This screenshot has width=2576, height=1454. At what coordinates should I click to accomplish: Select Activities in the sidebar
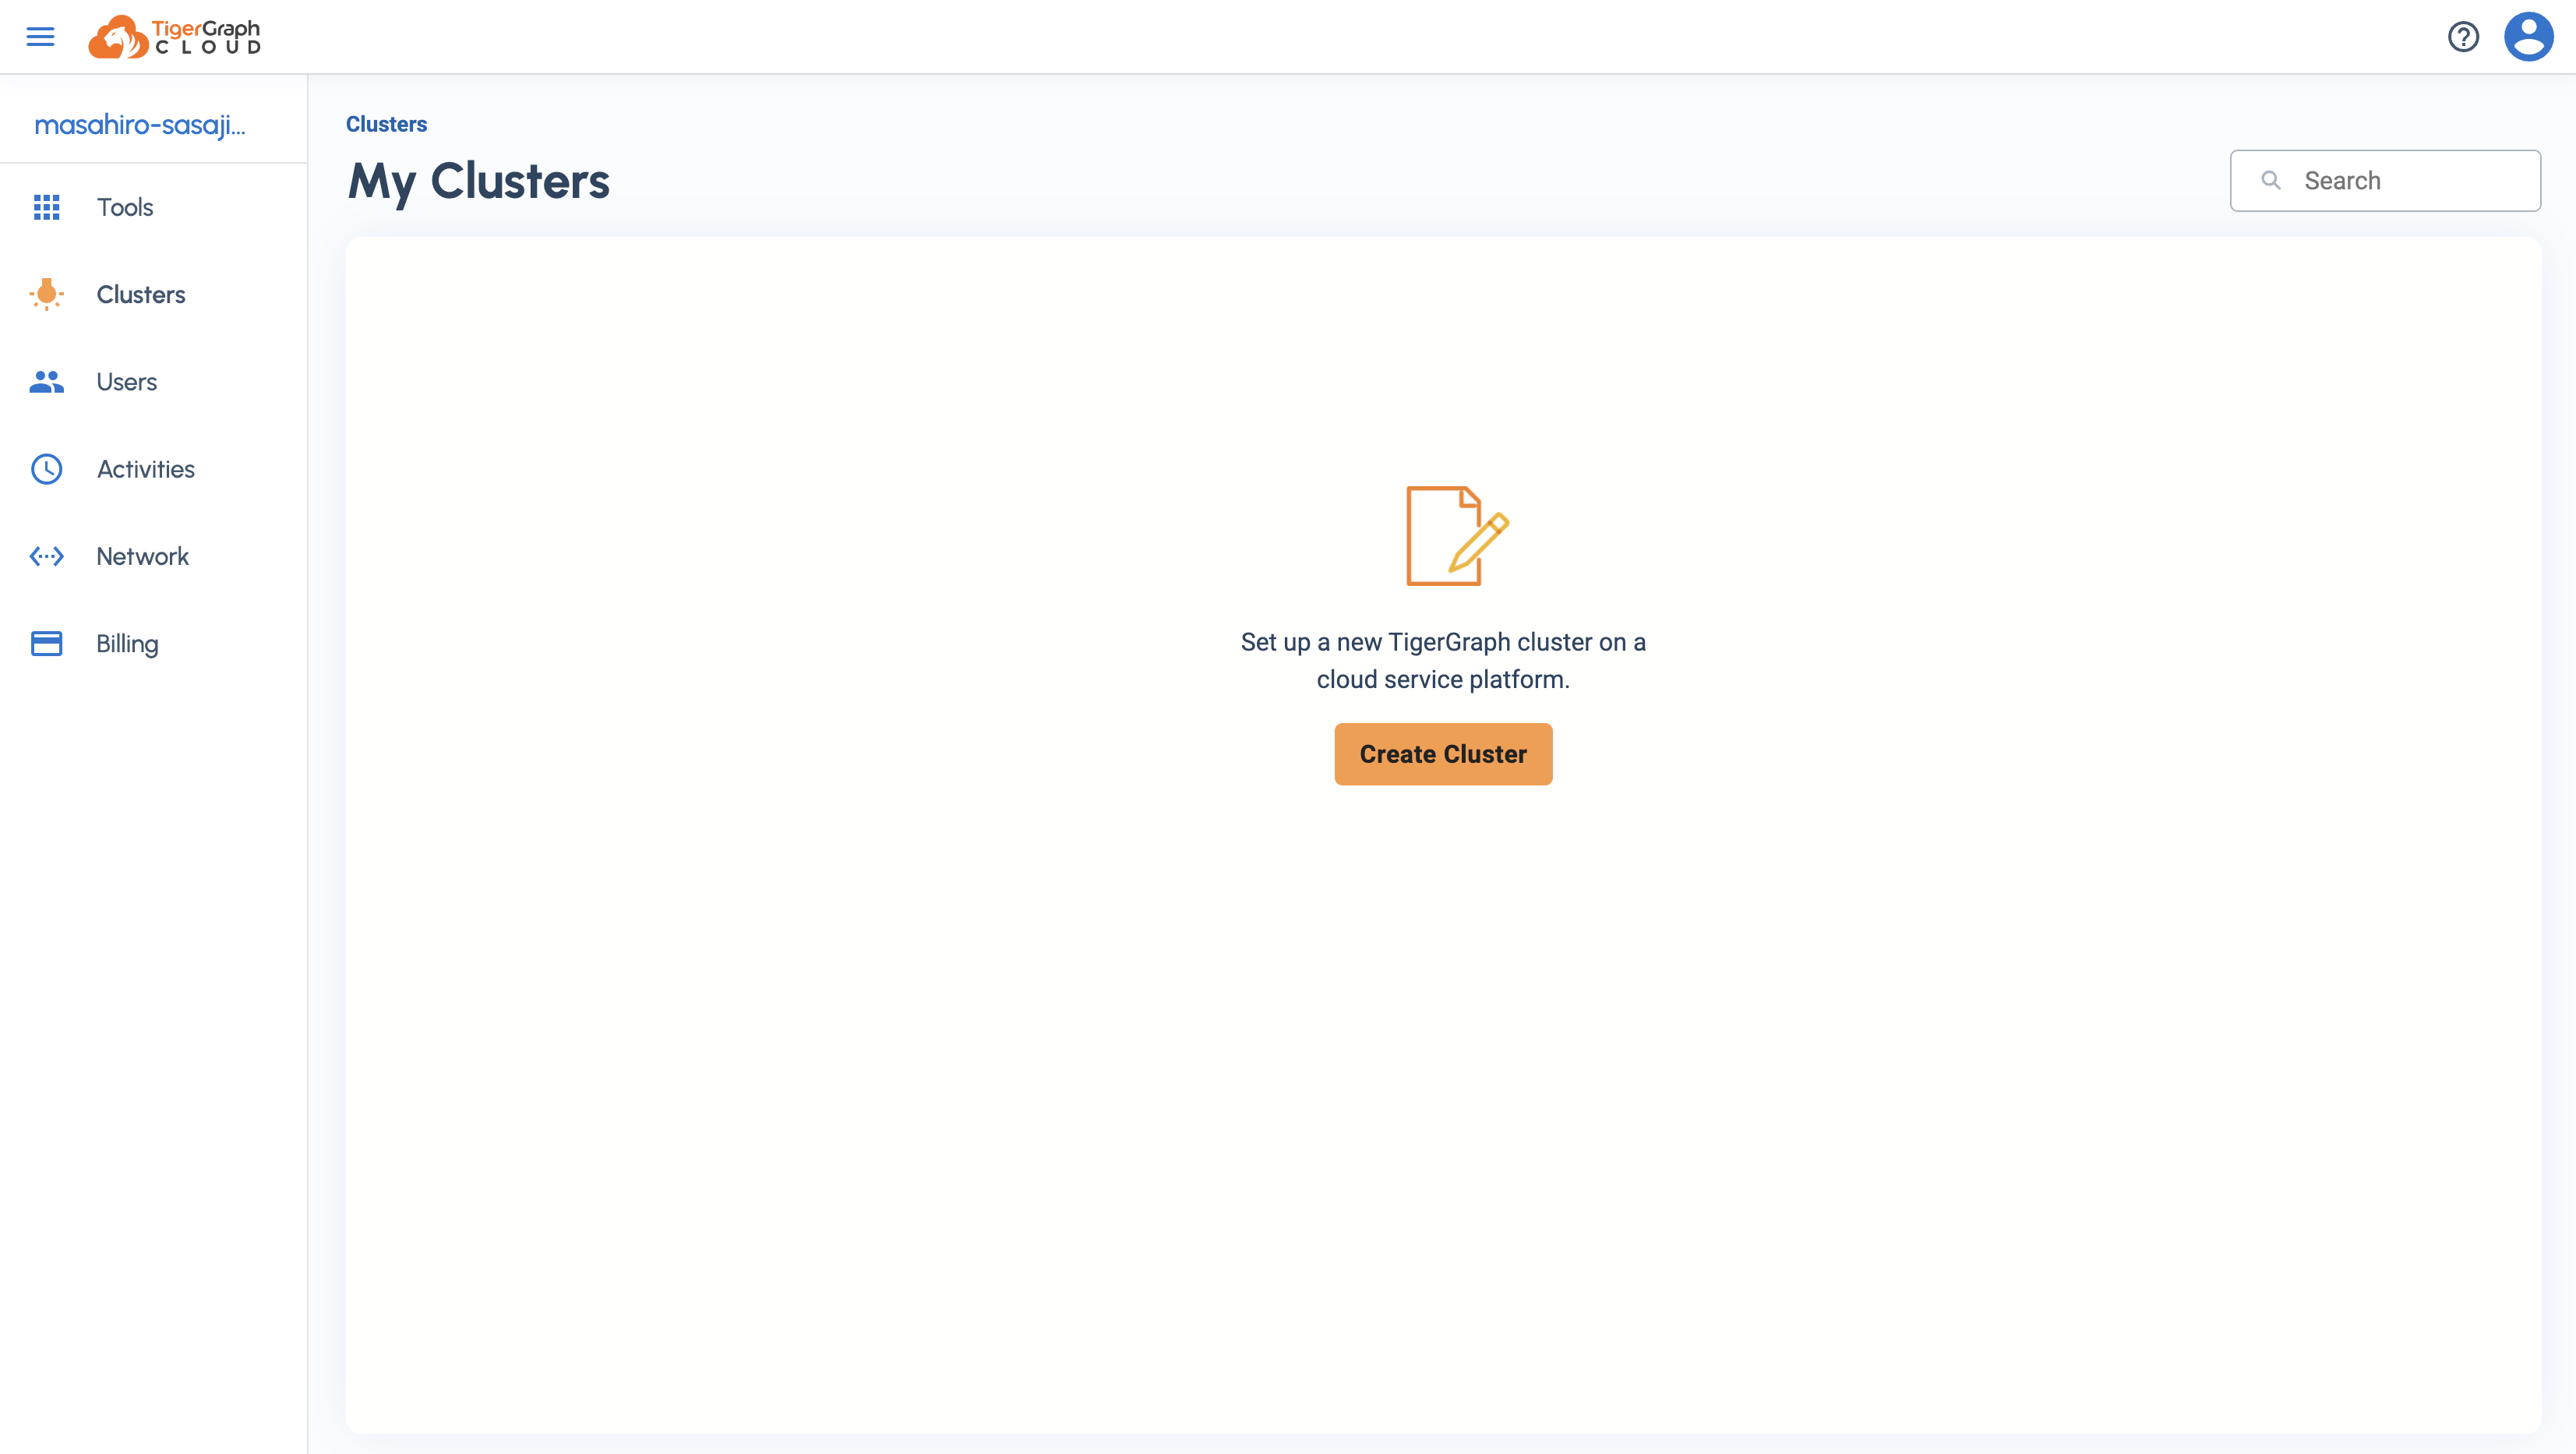tap(146, 469)
